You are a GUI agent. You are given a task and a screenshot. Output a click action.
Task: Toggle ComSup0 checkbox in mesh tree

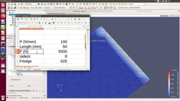pos(14,73)
